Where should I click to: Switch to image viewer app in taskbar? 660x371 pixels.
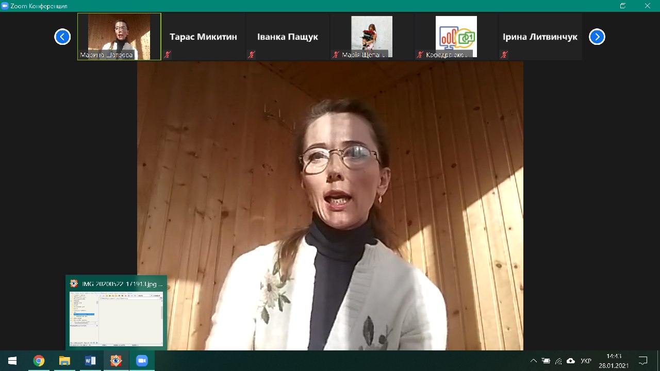pos(116,361)
